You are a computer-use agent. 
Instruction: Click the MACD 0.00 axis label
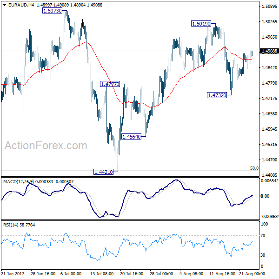coord(265,196)
